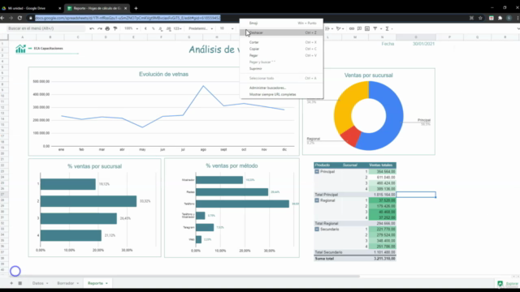Decrease decimal places icon
520x292 pixels.
(161, 29)
